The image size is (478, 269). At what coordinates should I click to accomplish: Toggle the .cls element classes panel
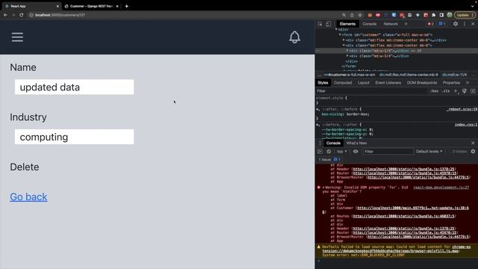click(446, 91)
